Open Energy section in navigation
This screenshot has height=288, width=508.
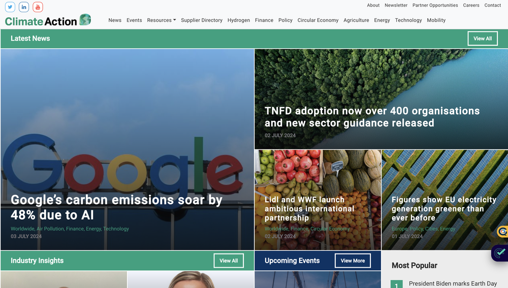[382, 20]
